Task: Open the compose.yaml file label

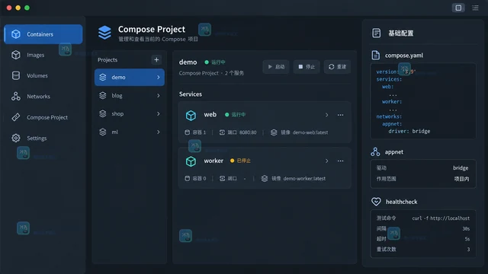Action: click(x=403, y=56)
